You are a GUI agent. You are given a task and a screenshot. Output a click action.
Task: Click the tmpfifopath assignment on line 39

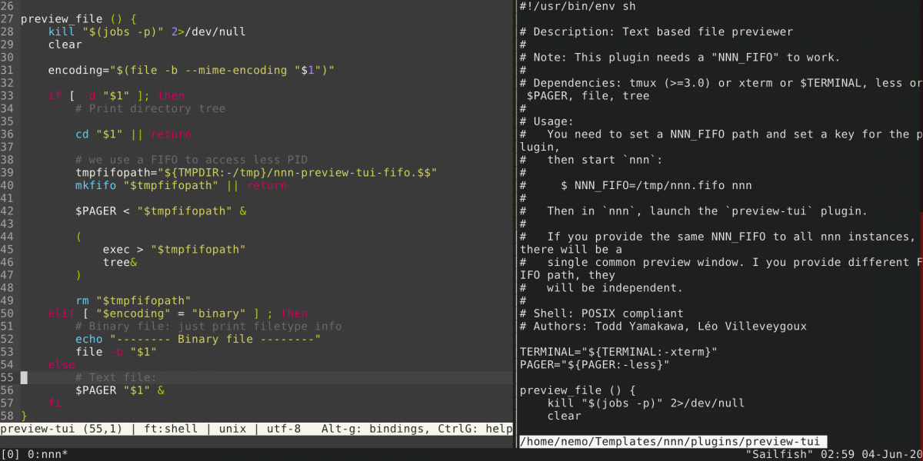point(254,172)
